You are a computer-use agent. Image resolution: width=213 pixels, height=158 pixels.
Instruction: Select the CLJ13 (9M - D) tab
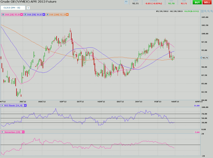click(x=12, y=8)
